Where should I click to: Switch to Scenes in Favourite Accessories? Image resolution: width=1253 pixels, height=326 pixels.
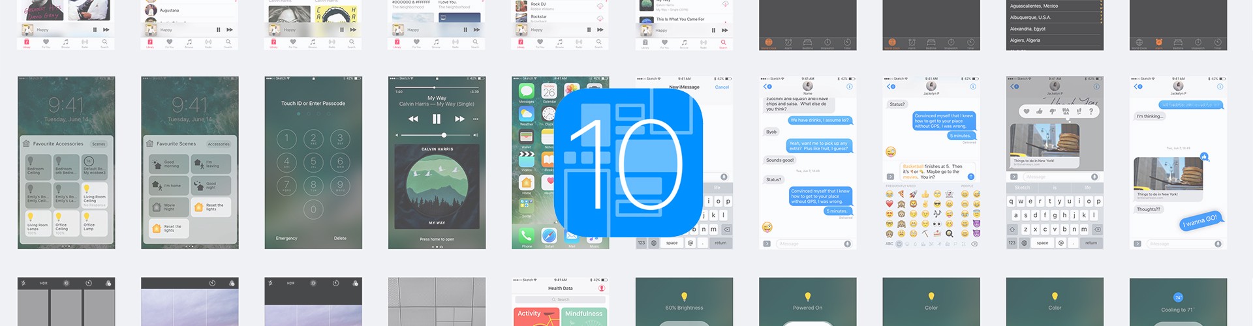[99, 144]
